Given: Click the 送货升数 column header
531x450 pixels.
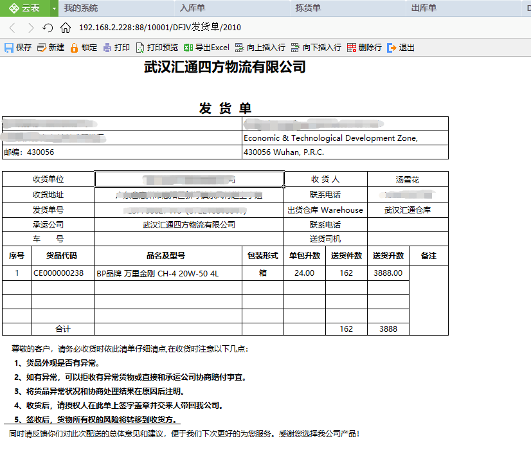Looking at the screenshot, I should coord(388,256).
